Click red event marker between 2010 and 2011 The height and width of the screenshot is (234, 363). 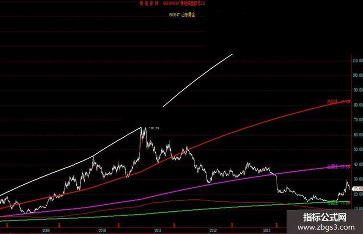click(118, 225)
